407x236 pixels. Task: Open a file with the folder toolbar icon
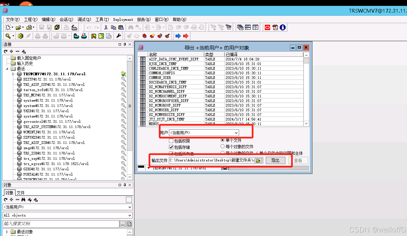tap(19, 27)
